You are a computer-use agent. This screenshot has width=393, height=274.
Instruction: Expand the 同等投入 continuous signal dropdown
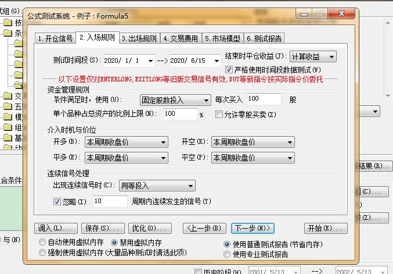coord(157,186)
